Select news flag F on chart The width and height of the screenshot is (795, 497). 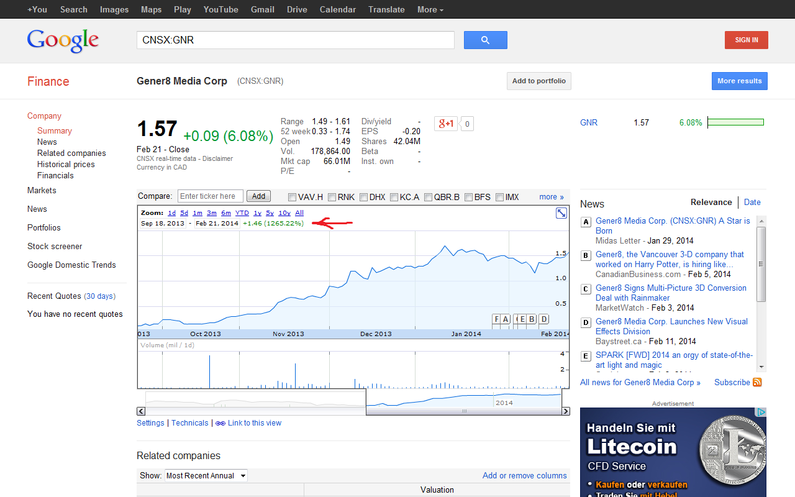[x=496, y=319]
